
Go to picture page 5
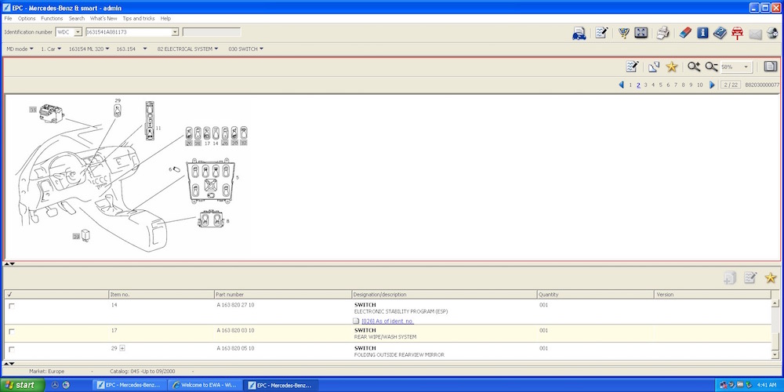click(660, 85)
